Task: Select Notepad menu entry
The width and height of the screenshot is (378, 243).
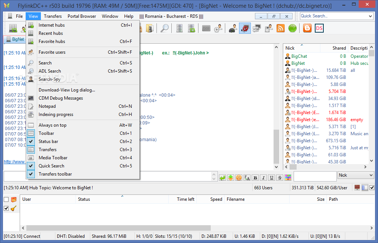Action: point(83,106)
